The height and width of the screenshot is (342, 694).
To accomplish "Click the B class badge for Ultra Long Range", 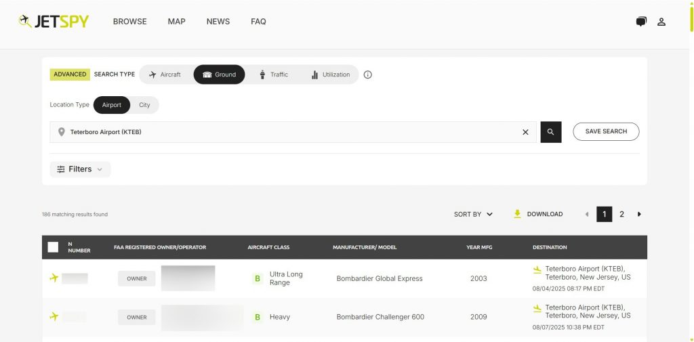I will pos(258,278).
